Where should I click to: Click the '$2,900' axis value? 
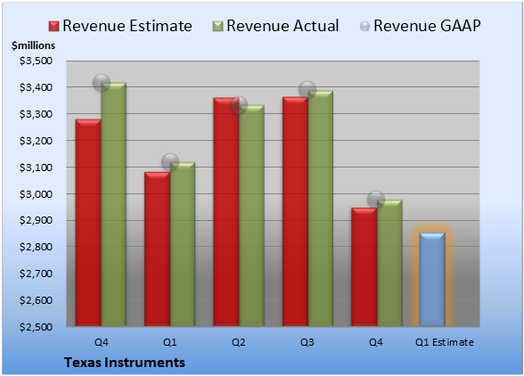pyautogui.click(x=36, y=220)
